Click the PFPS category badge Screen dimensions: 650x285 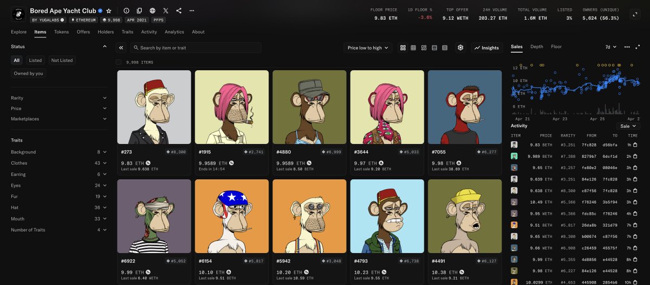pos(159,20)
